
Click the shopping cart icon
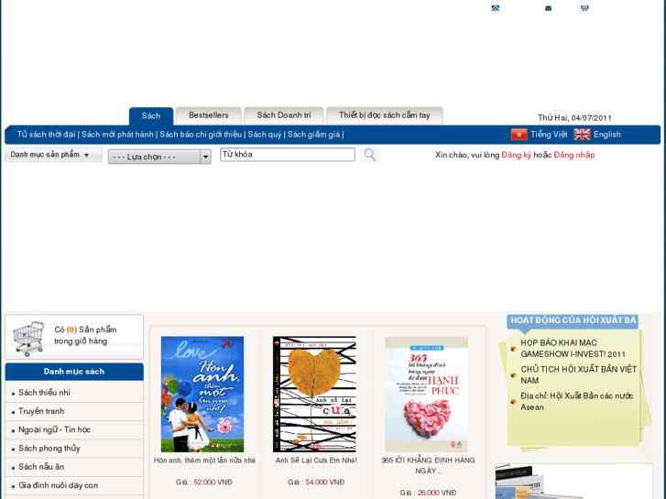(x=28, y=338)
